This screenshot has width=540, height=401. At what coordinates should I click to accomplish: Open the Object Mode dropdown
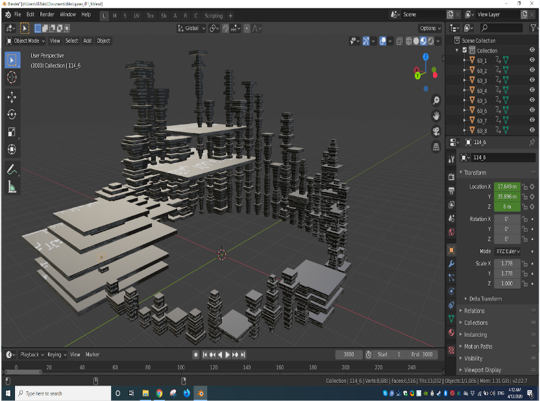point(26,41)
